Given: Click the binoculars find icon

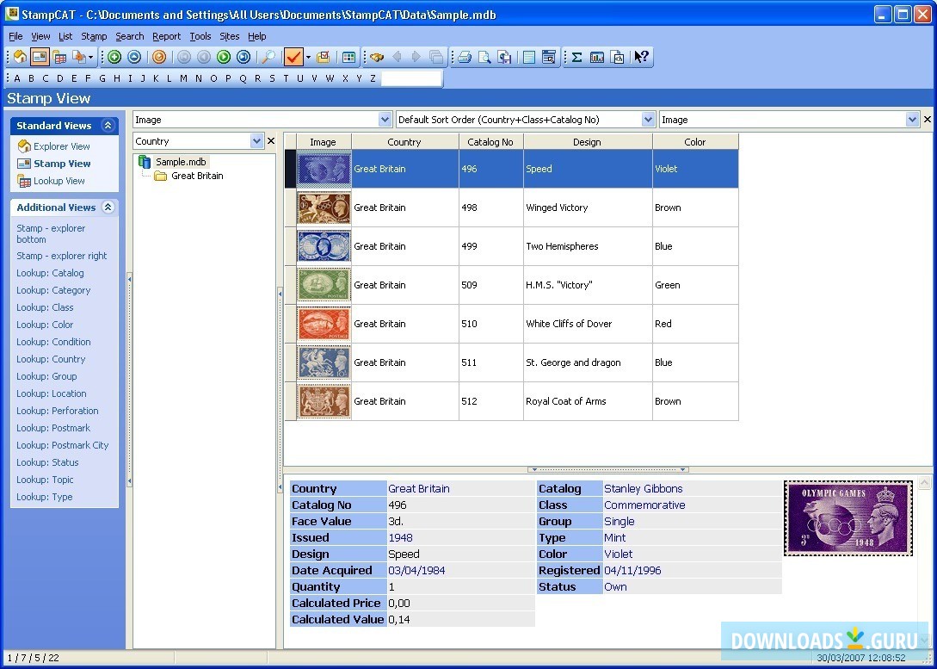Looking at the screenshot, I should (376, 58).
